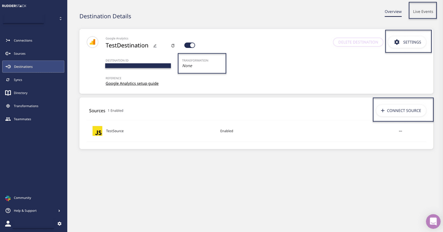Open Transformations in the sidebar

click(x=26, y=106)
